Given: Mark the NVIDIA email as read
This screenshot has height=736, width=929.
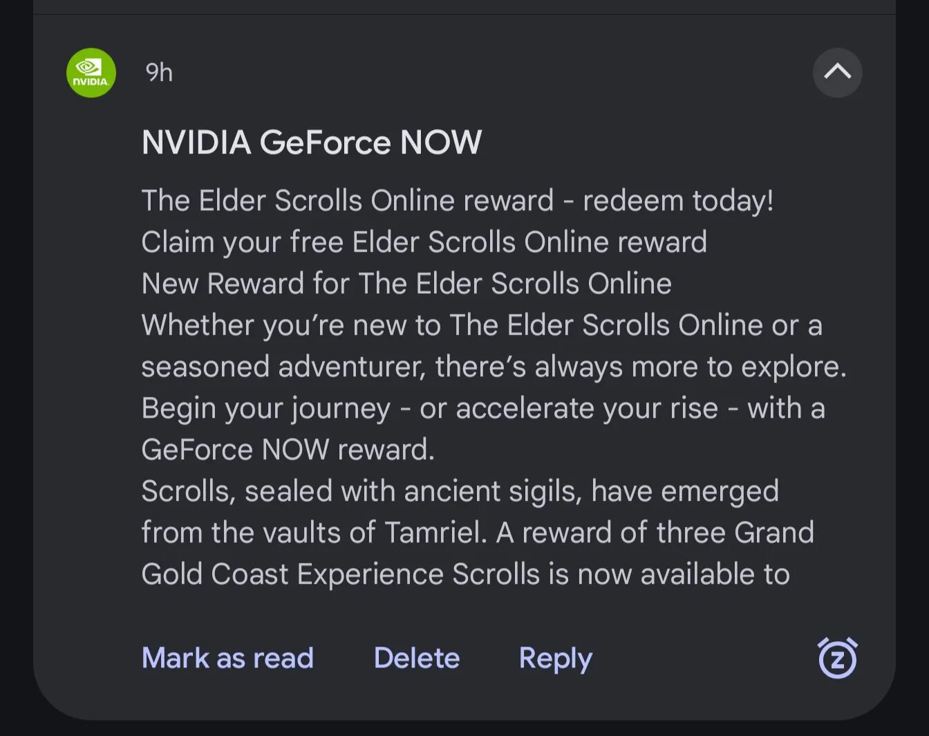Looking at the screenshot, I should click(x=227, y=658).
